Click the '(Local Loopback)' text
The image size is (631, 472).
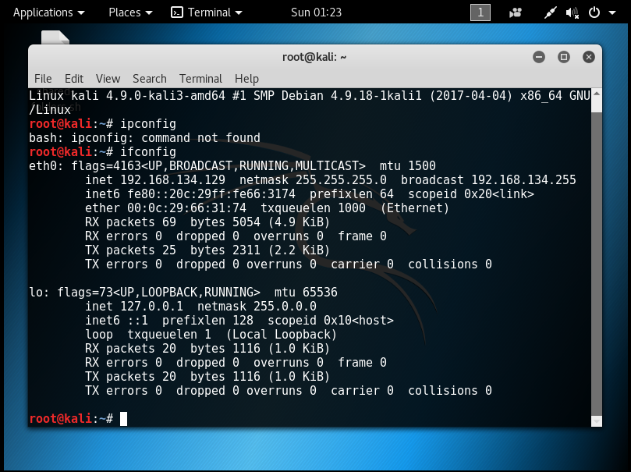(282, 335)
